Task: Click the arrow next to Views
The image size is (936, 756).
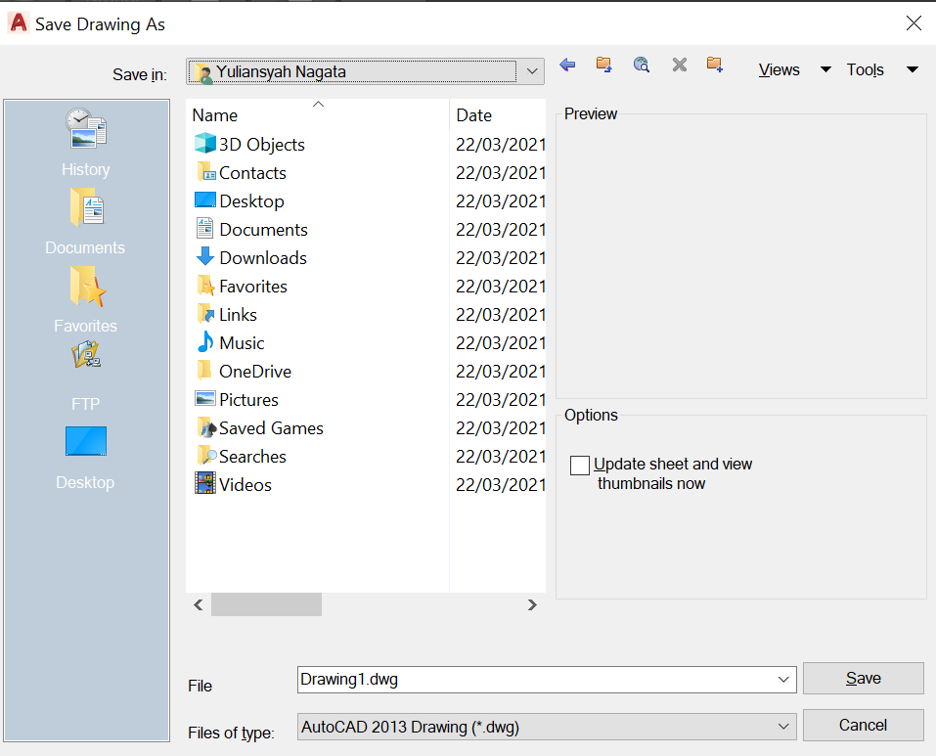Action: pyautogui.click(x=825, y=69)
